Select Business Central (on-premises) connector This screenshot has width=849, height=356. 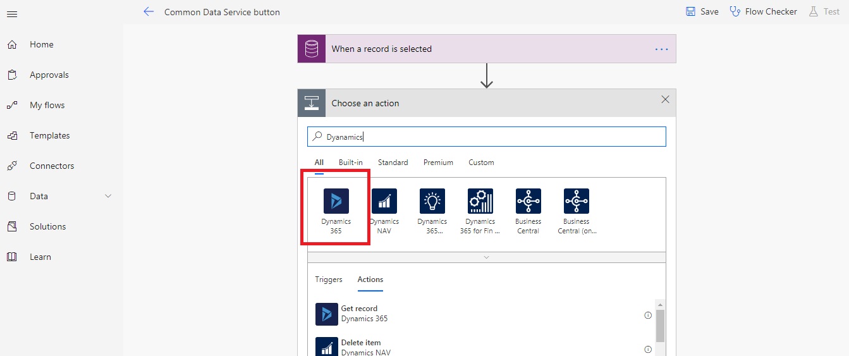click(x=577, y=202)
